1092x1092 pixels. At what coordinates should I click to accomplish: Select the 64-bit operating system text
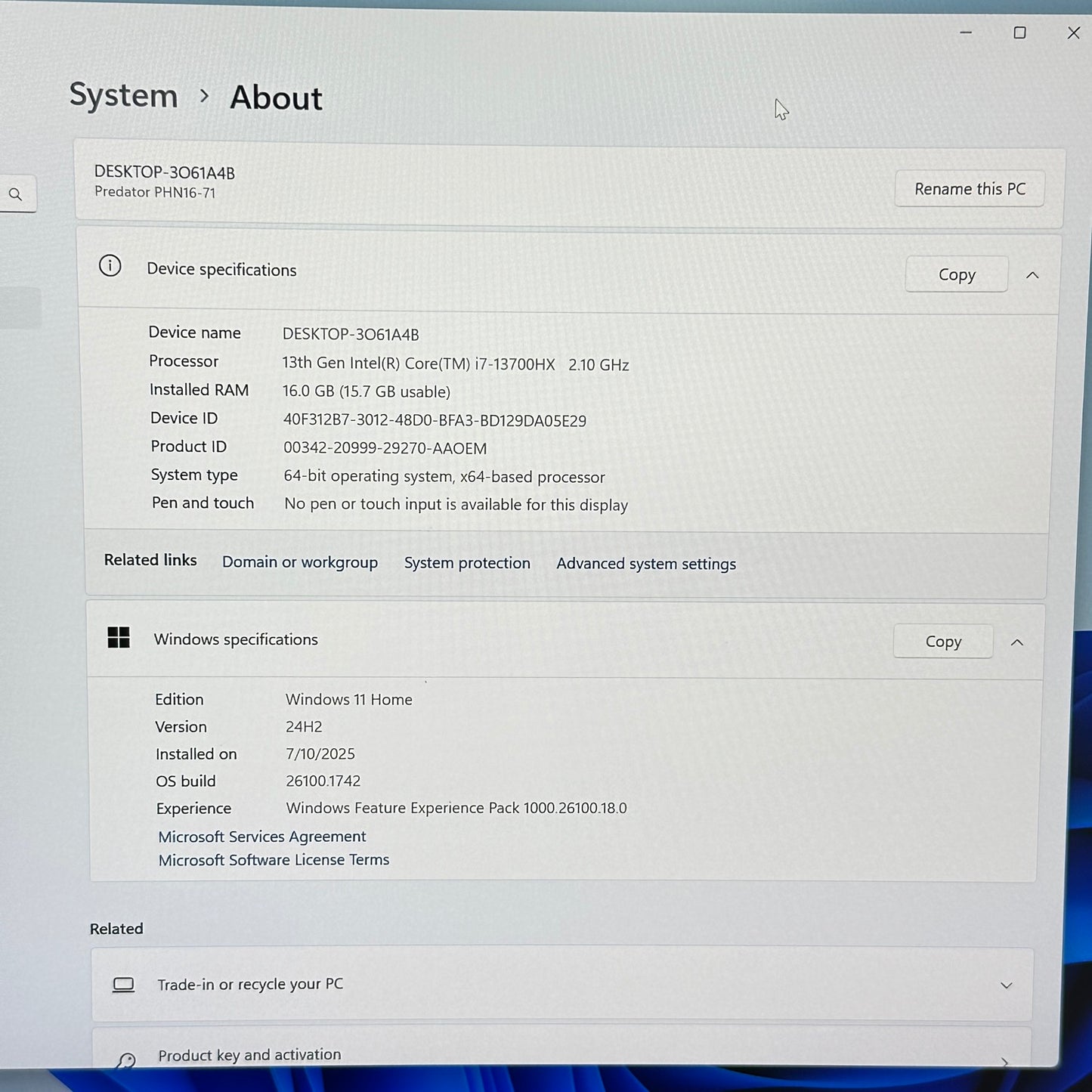(444, 477)
